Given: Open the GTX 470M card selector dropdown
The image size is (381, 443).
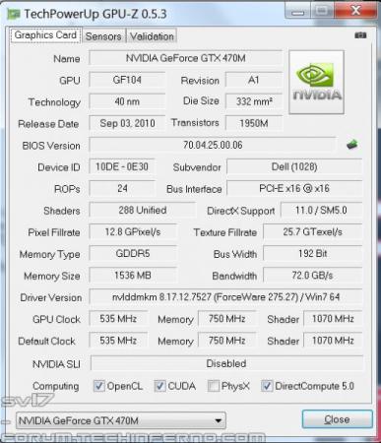Looking at the screenshot, I should (121, 420).
